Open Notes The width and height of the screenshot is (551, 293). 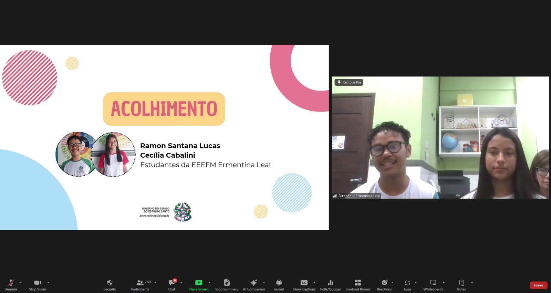point(461,285)
